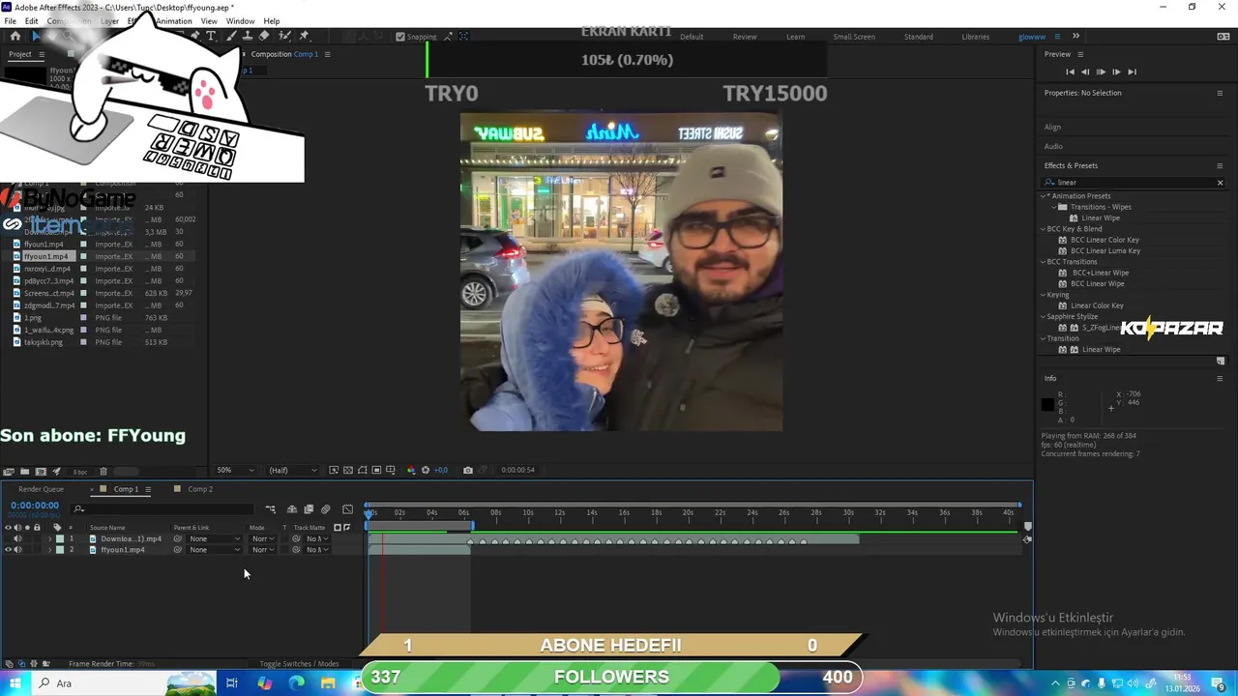This screenshot has height=696, width=1238.
Task: Collapse the Sapphire Stylize category
Action: coord(1044,317)
